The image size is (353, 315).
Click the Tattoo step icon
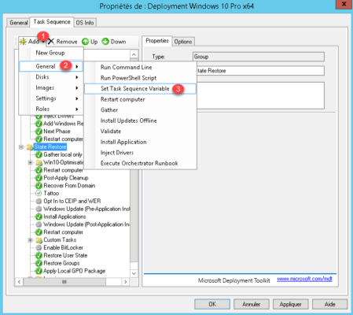39,193
